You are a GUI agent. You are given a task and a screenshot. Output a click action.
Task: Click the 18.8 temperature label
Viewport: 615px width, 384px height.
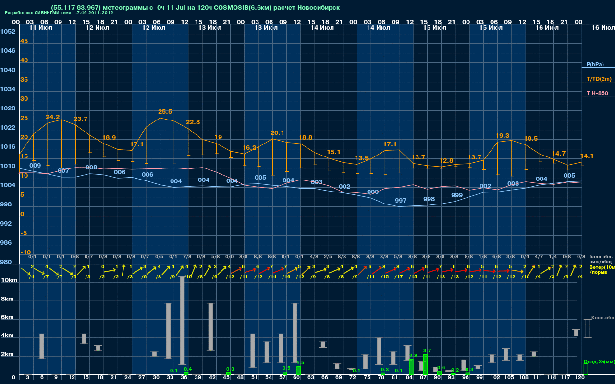306,137
